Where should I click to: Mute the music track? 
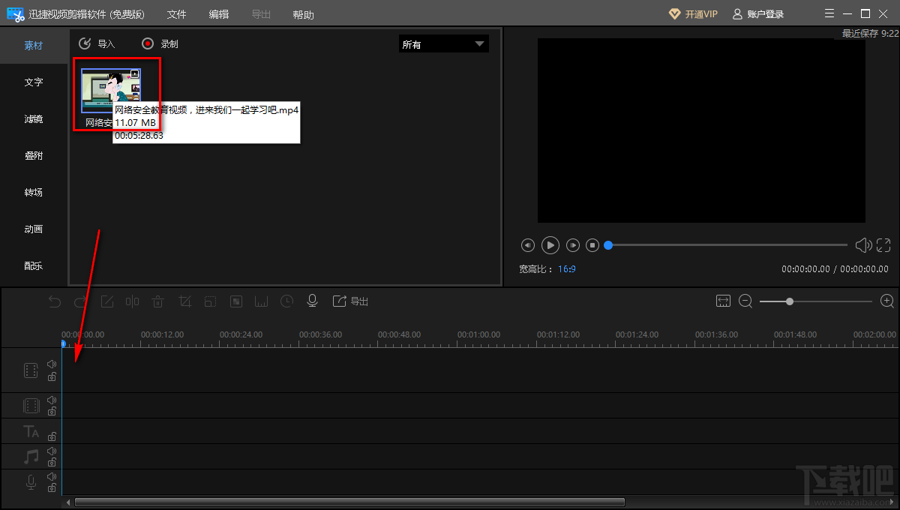(52, 451)
